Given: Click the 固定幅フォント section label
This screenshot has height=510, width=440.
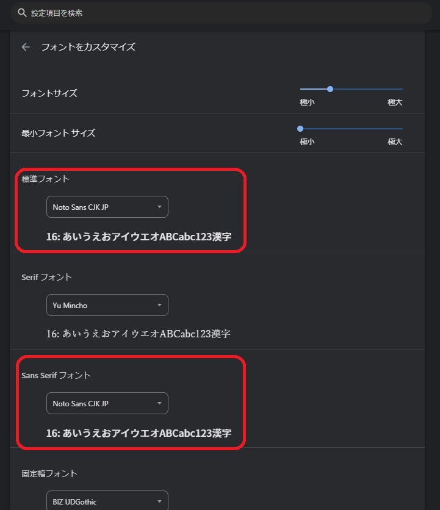Looking at the screenshot, I should [49, 473].
